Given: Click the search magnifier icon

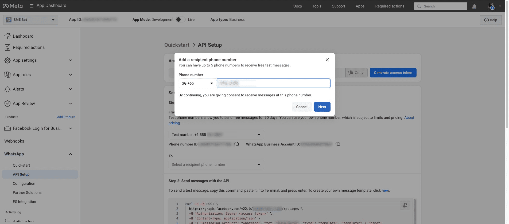Looking at the screenshot, I should click(x=419, y=6).
